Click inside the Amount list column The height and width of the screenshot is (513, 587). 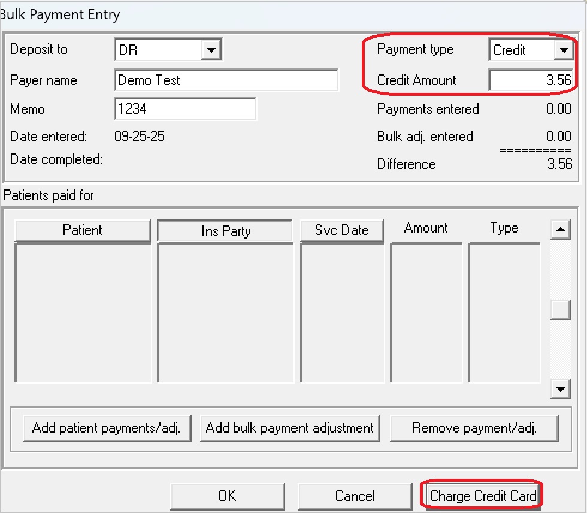click(426, 312)
